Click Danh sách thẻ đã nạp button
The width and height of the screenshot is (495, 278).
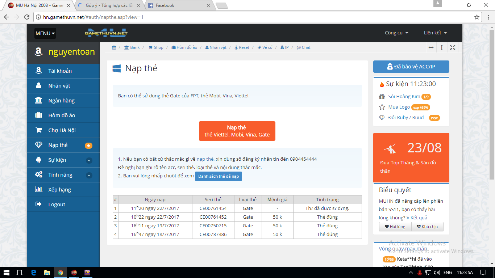tap(218, 176)
